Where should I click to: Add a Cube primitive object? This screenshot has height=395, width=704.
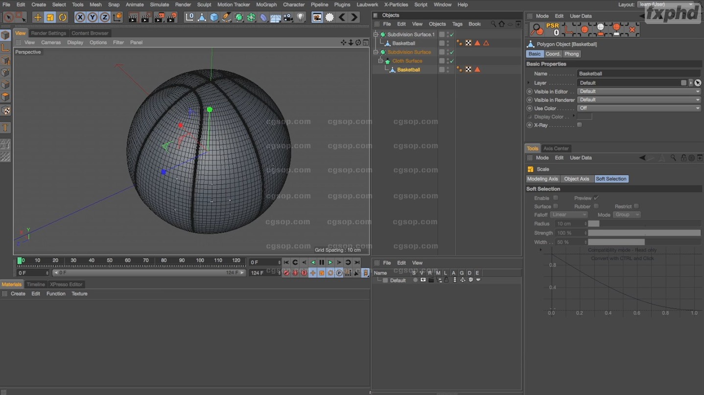(x=214, y=18)
